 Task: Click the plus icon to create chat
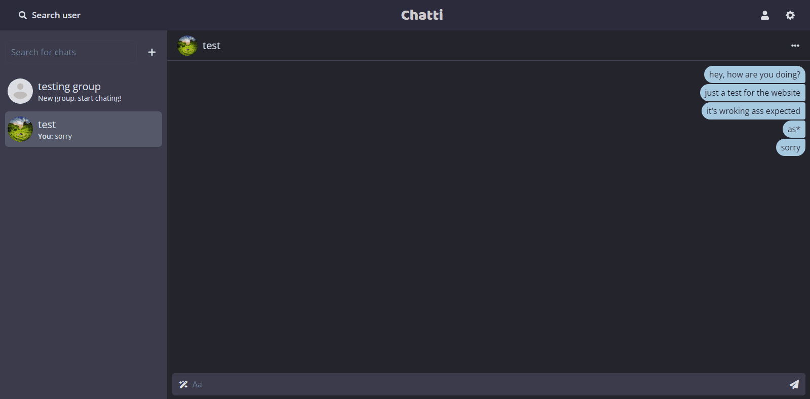click(x=151, y=52)
